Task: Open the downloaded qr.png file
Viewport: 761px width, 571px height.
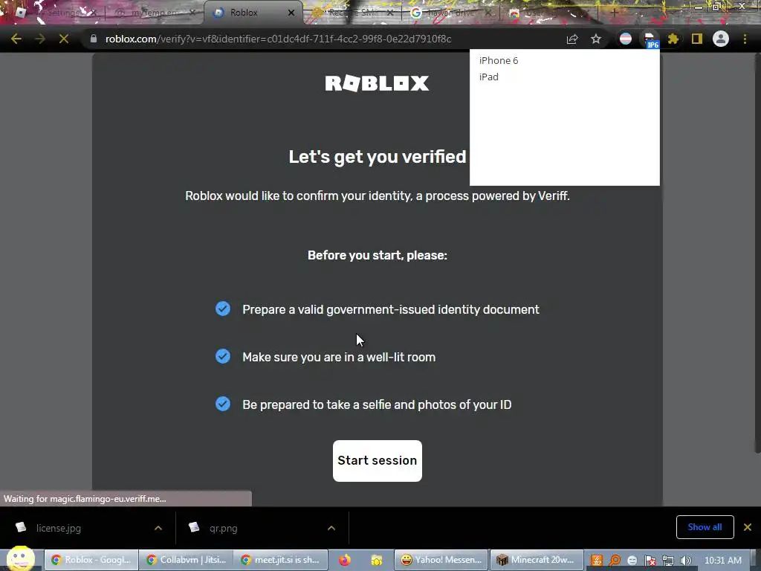Action: coord(223,528)
